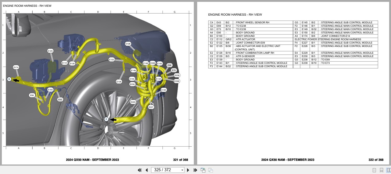Click the JOINT CONNECTOR-E09 table entry
This screenshot has width=391, height=174.
click(x=250, y=43)
